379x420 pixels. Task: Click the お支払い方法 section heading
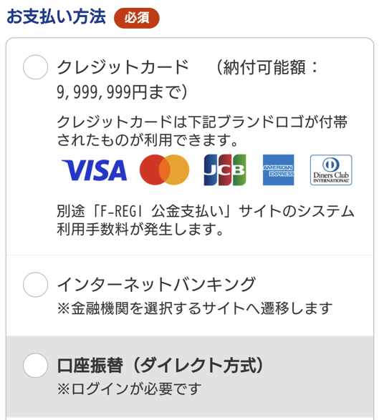(x=56, y=17)
